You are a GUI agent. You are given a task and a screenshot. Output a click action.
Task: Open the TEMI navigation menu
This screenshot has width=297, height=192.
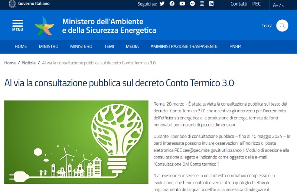pyautogui.click(x=109, y=47)
